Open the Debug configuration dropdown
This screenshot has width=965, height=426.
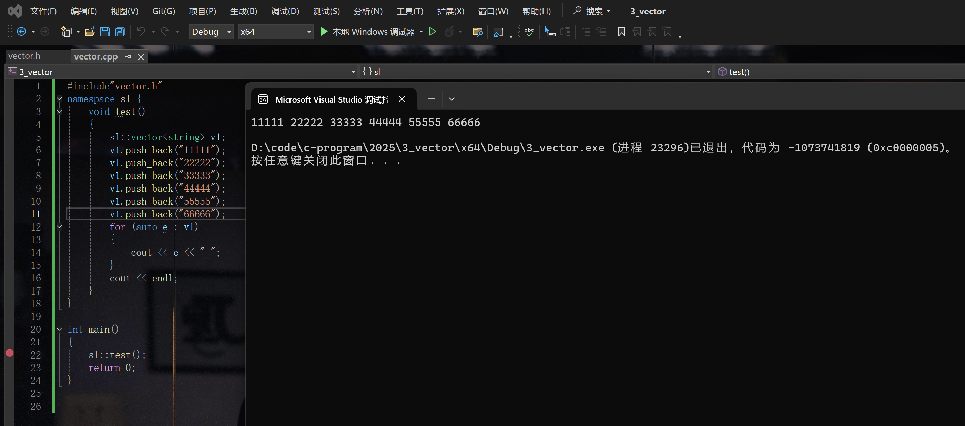(x=211, y=32)
